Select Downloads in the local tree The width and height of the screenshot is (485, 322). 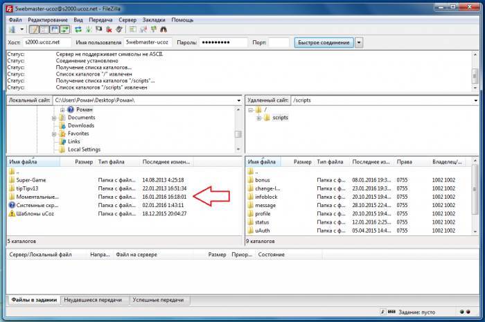[81, 125]
